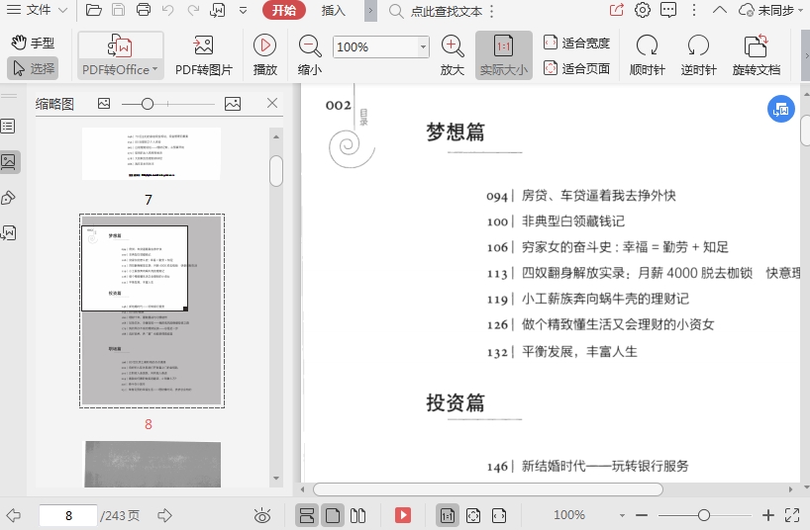Select 适合页面 fit page
Viewport: 810px width, 530px height.
[576, 68]
